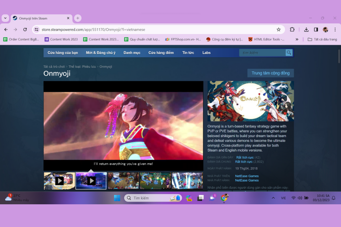Image resolution: width=341 pixels, height=227 pixels.
Task: Click the browser forward arrow
Action: tap(15, 29)
